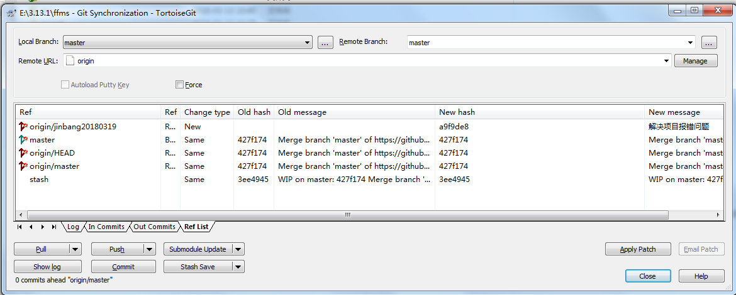Click the TortoiseGit title bar icon
This screenshot has width=736, height=295.
point(12,13)
